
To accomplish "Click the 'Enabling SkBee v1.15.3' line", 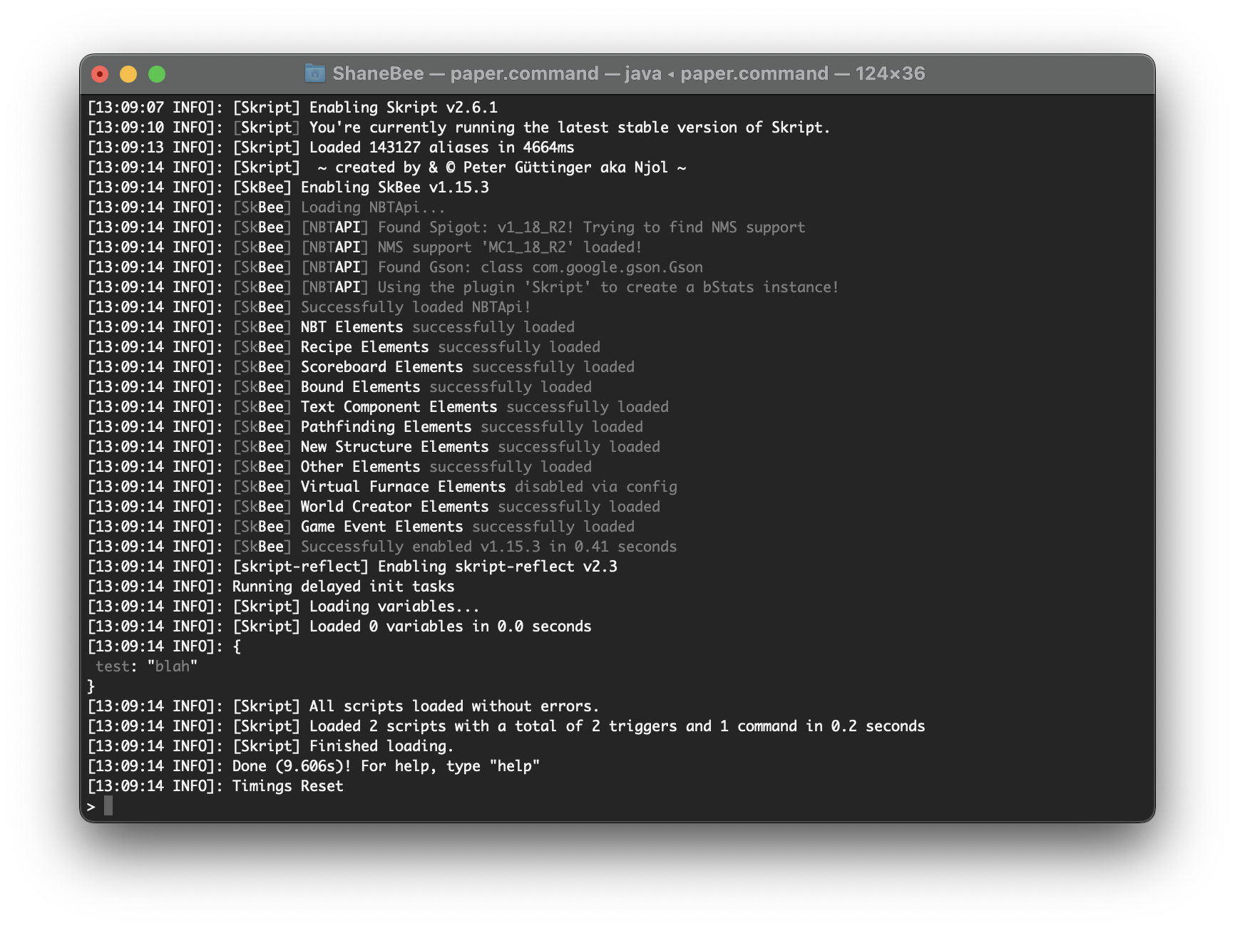I will tap(288, 187).
